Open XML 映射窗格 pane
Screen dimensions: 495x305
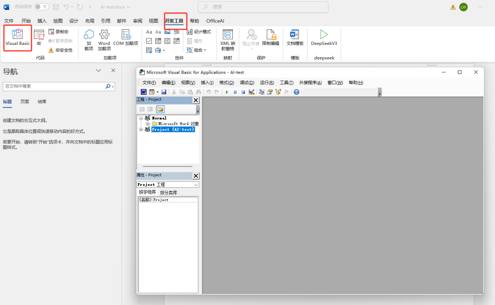(228, 40)
